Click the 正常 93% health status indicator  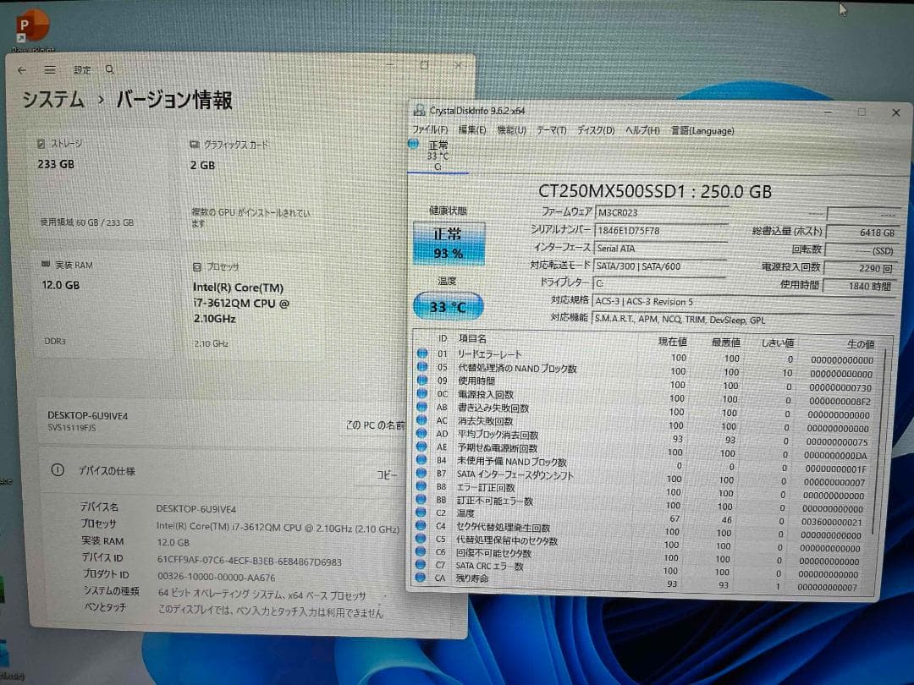[448, 244]
